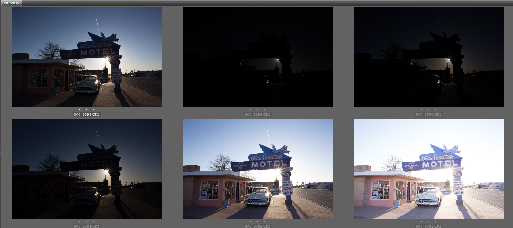This screenshot has width=513, height=228.
Task: Click the IMG_8699.CR2 filename label
Action: (x=258, y=114)
